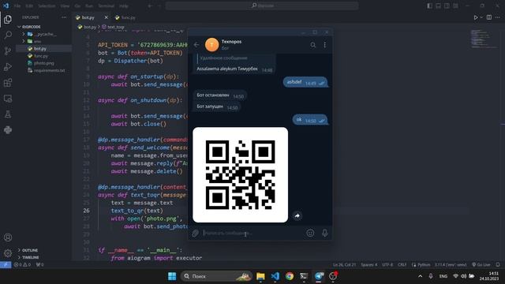Change the UTF-8 file encoding
This screenshot has width=505, height=284.
coord(387,265)
